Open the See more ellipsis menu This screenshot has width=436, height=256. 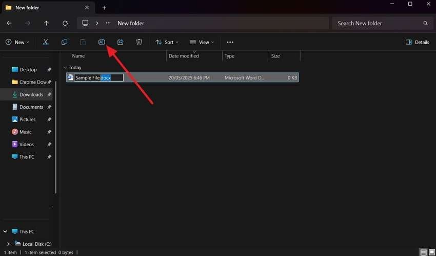click(230, 42)
